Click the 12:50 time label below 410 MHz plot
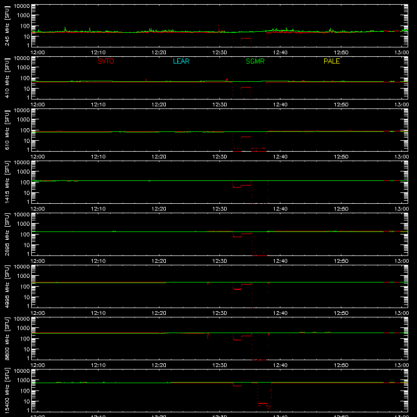 pyautogui.click(x=341, y=105)
